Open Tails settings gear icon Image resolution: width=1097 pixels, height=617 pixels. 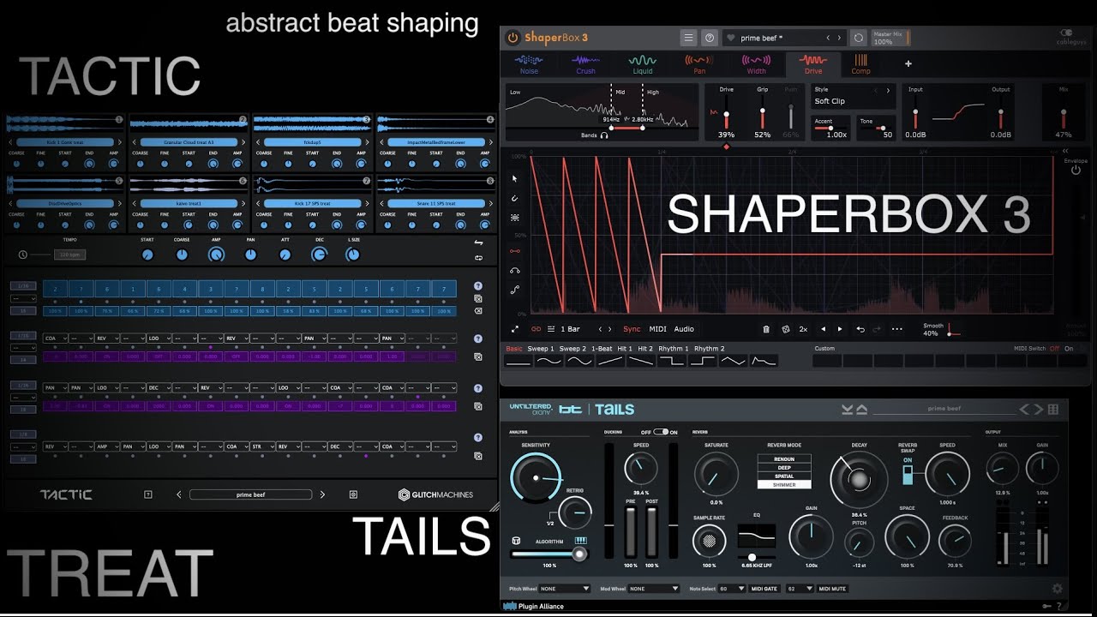(1057, 589)
